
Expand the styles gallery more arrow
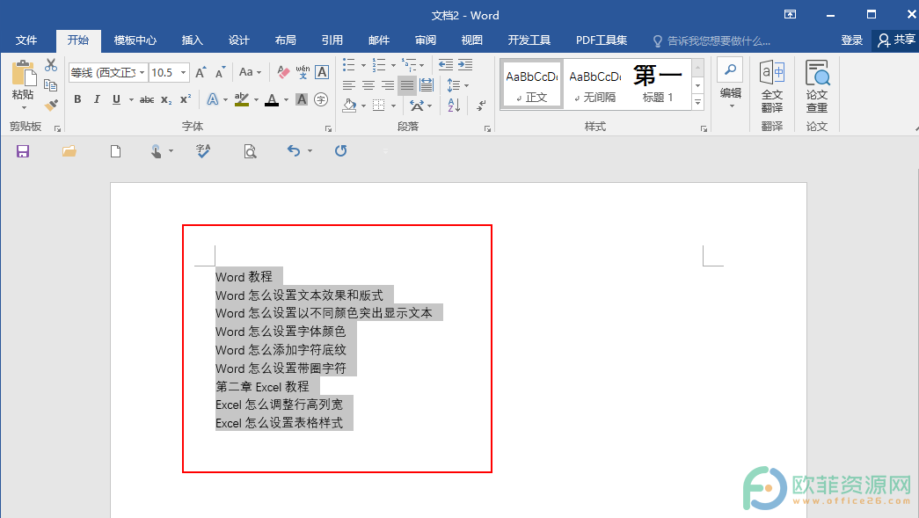[x=697, y=103]
